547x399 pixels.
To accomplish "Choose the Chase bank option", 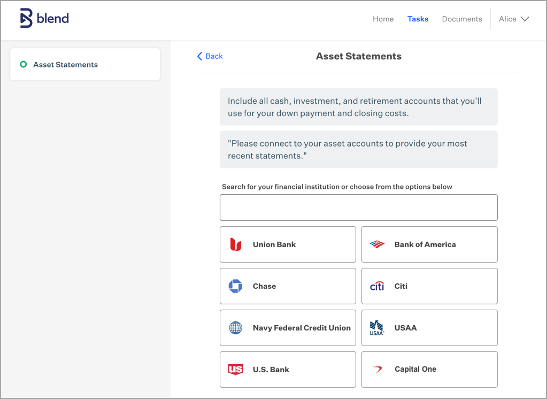I will [288, 286].
